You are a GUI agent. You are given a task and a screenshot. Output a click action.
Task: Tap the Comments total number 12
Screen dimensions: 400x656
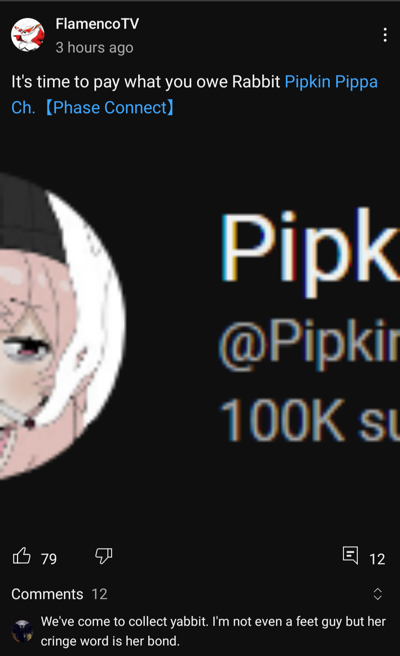pyautogui.click(x=100, y=594)
